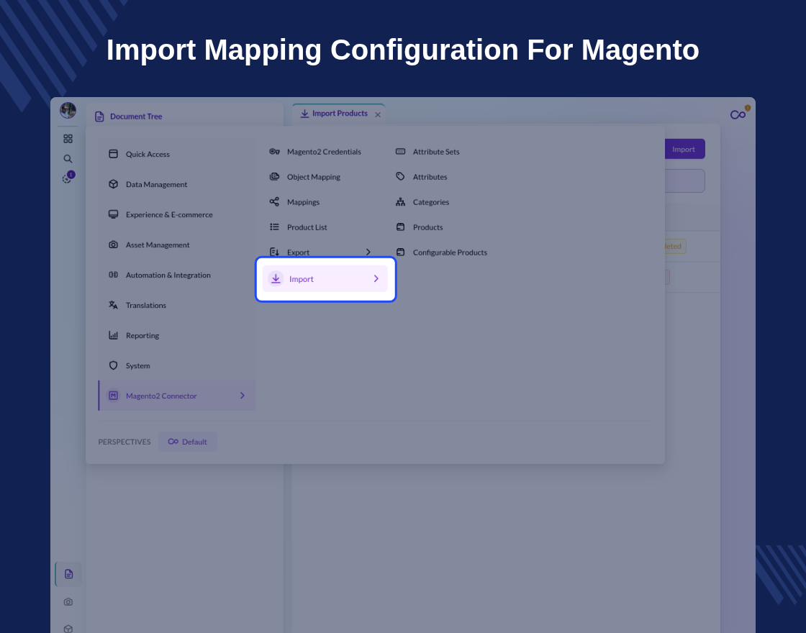Viewport: 806px width, 633px height.
Task: Expand the Export submenu chevron
Action: (x=368, y=252)
